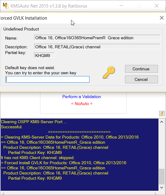Image resolution: width=166 pixels, height=195 pixels.
Task: Click the Cancel button
Action: click(141, 79)
